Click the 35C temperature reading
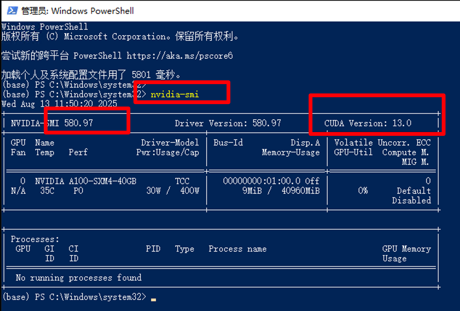The image size is (460, 311). tap(47, 191)
